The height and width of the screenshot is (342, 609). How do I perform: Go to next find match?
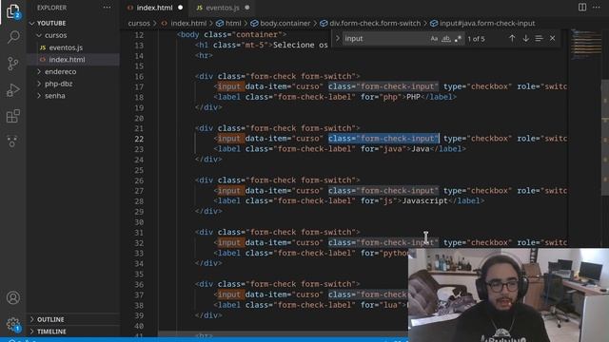tap(525, 38)
